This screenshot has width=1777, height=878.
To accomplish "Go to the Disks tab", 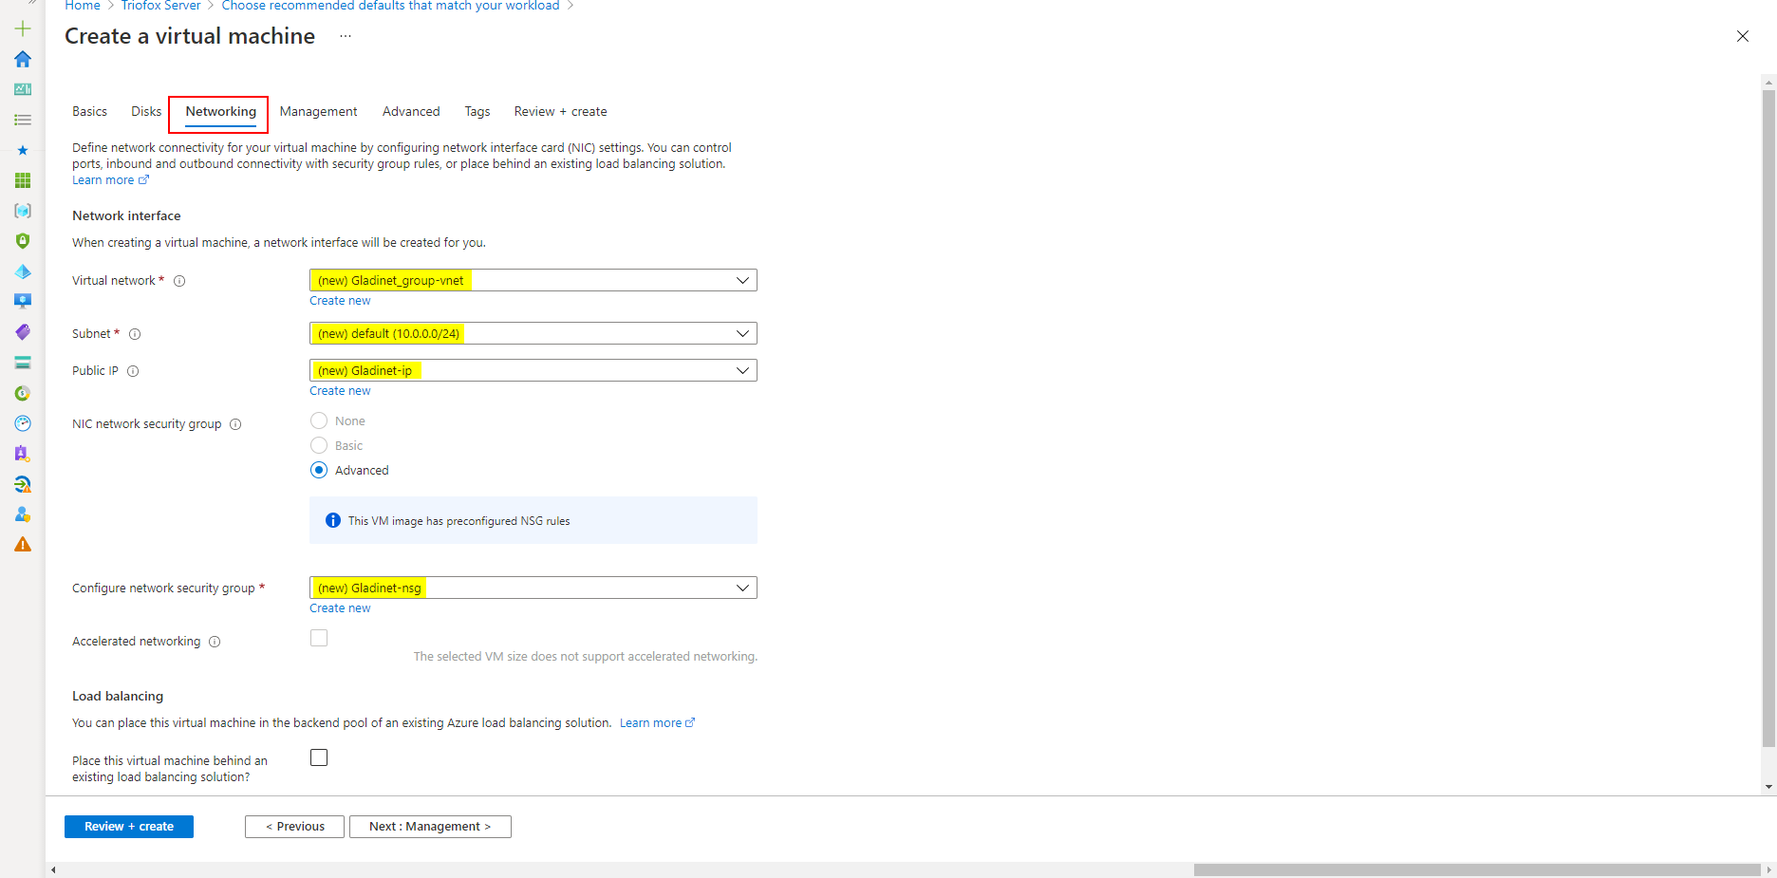I will (146, 111).
